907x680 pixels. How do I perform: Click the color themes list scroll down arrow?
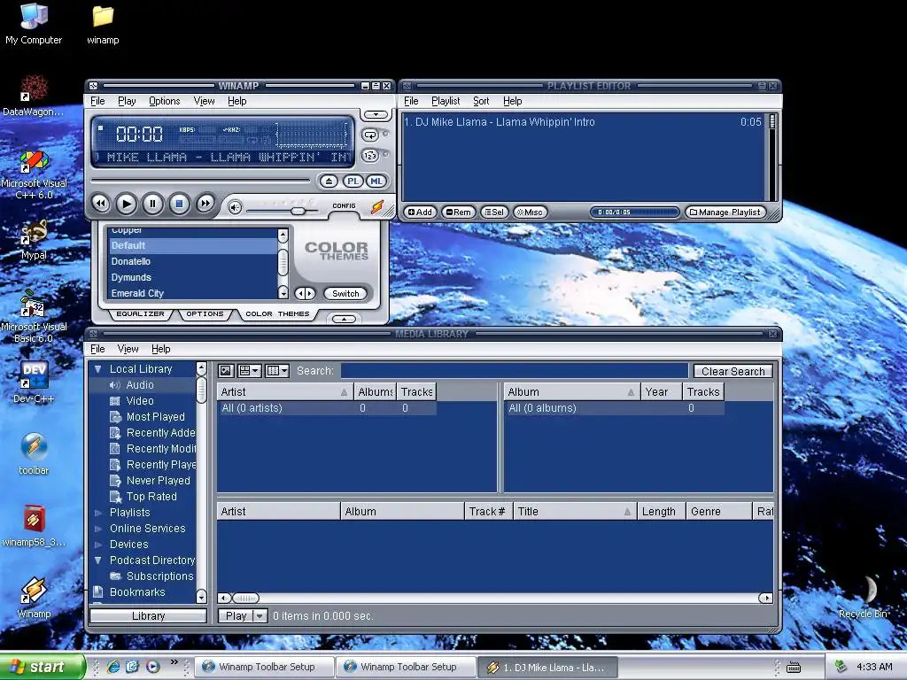pyautogui.click(x=283, y=293)
